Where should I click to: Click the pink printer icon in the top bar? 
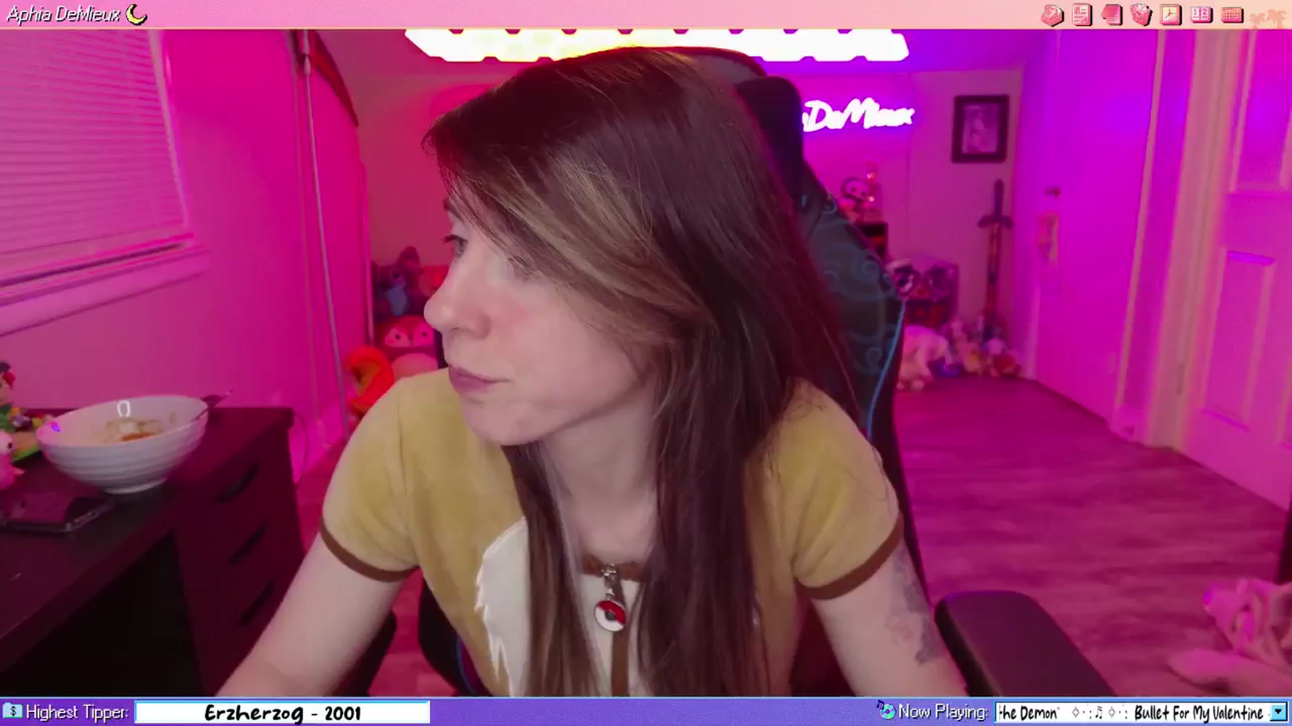[x=1052, y=15]
